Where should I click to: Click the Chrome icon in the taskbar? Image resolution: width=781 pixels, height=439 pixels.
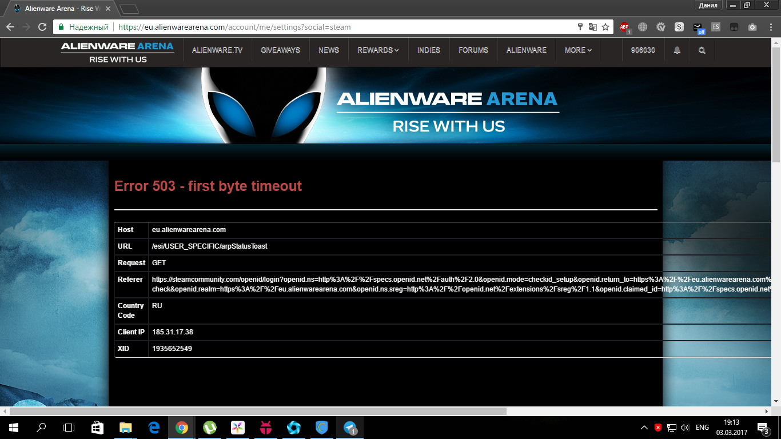(182, 427)
